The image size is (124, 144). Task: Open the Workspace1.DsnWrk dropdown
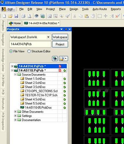pyautogui.click(x=48, y=37)
